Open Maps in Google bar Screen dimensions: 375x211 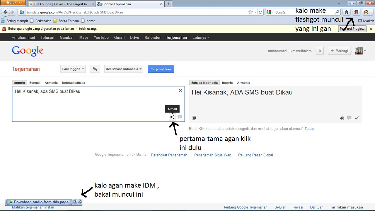84,38
